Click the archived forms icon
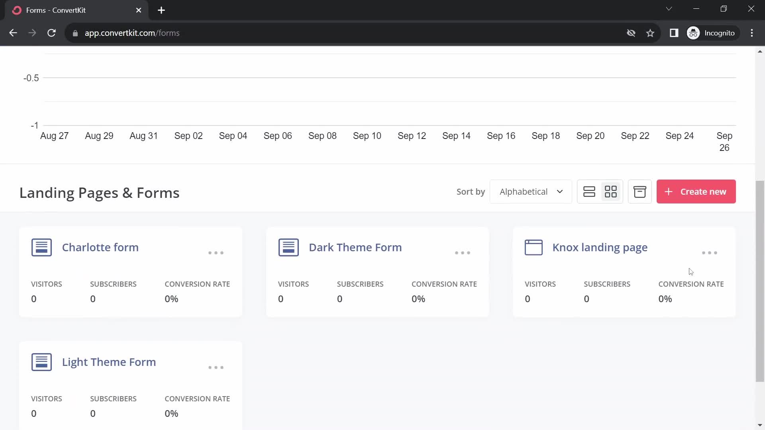Screen dimensions: 765x430 [639, 192]
